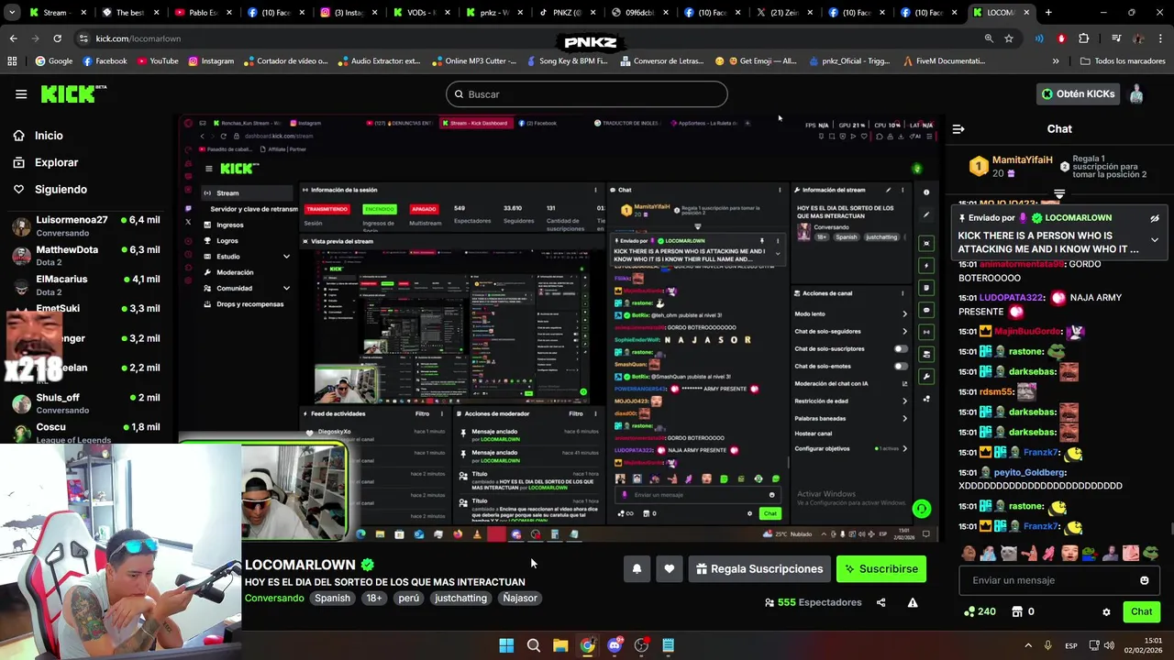Click username peyito_Goldberg in chat

(1030, 472)
